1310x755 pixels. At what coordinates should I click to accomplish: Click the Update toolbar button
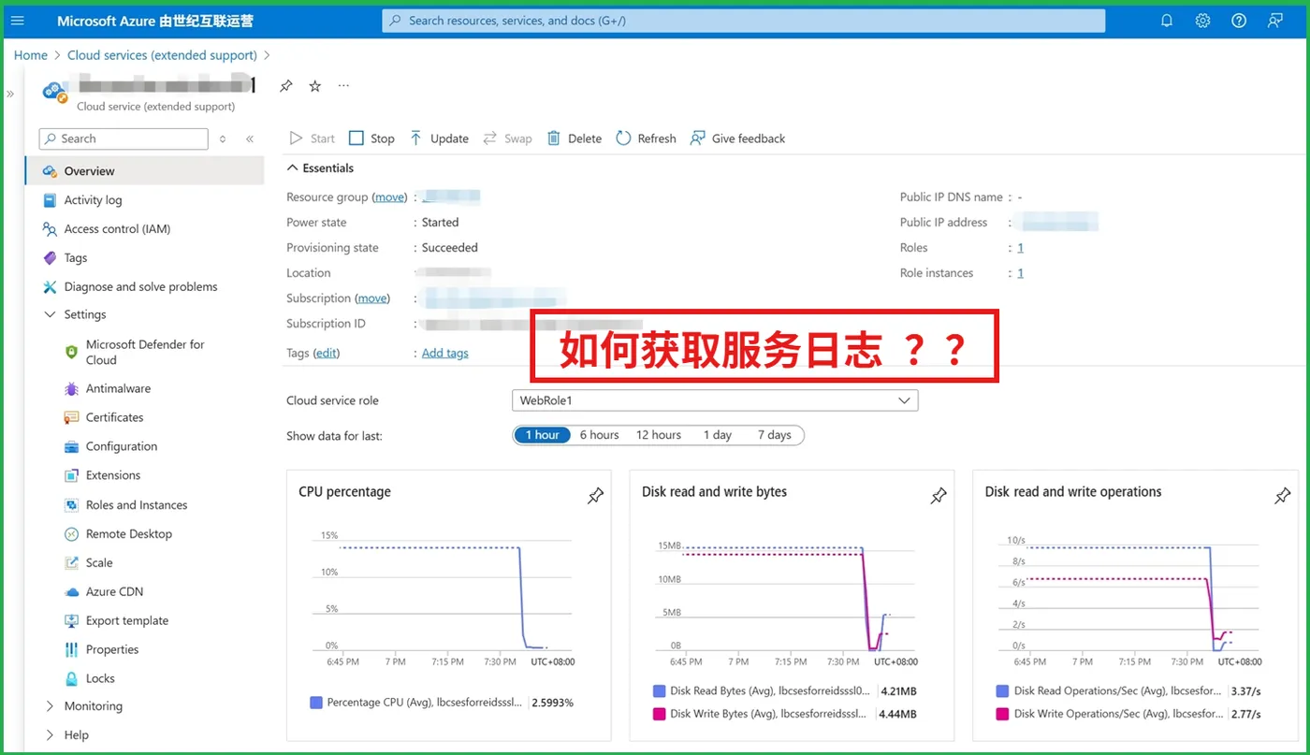(439, 138)
